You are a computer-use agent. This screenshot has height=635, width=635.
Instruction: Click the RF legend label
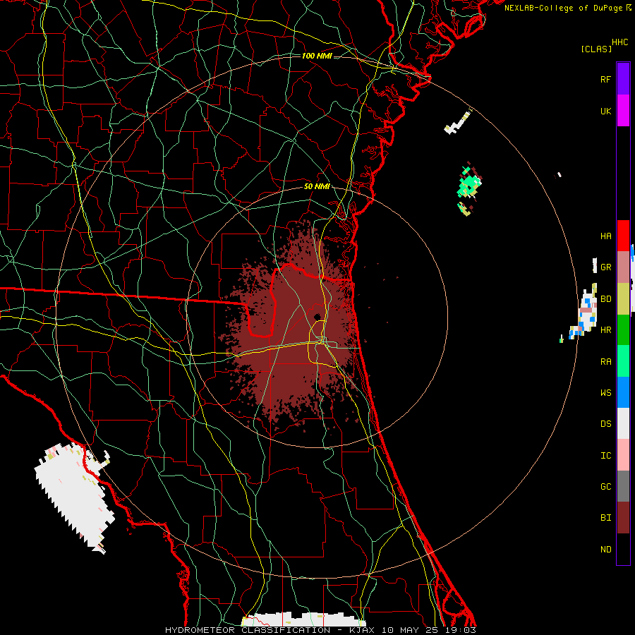click(x=605, y=79)
